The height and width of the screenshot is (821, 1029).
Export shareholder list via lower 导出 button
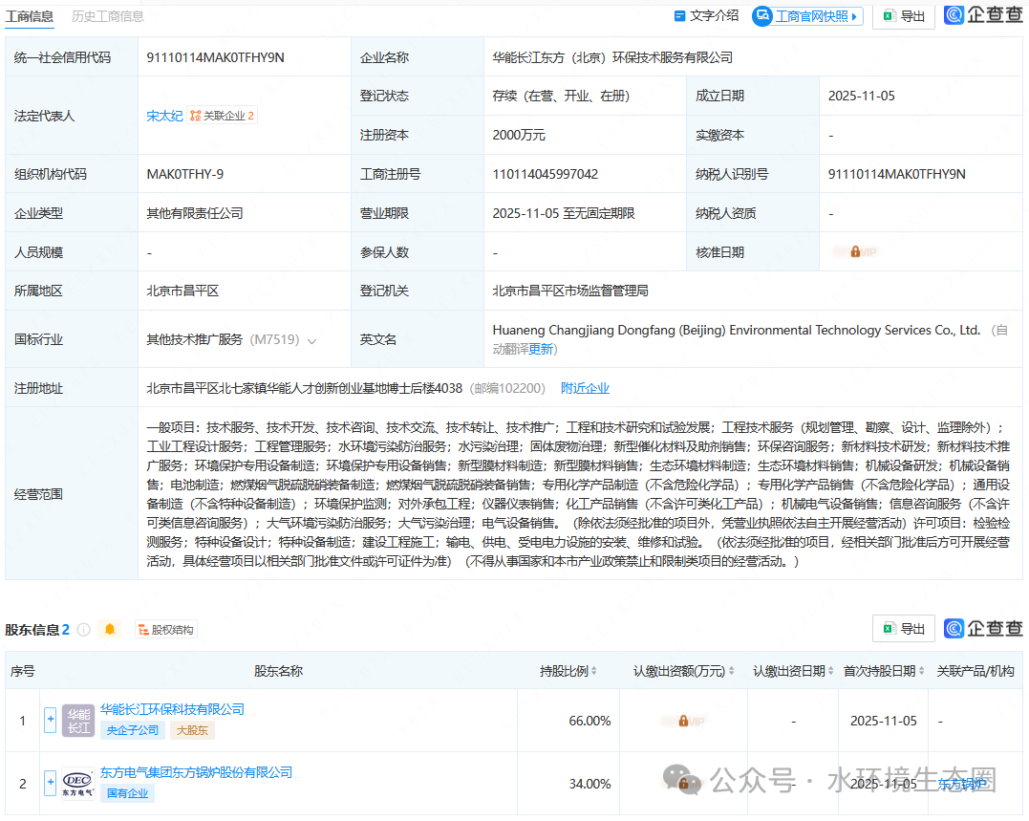pos(904,629)
